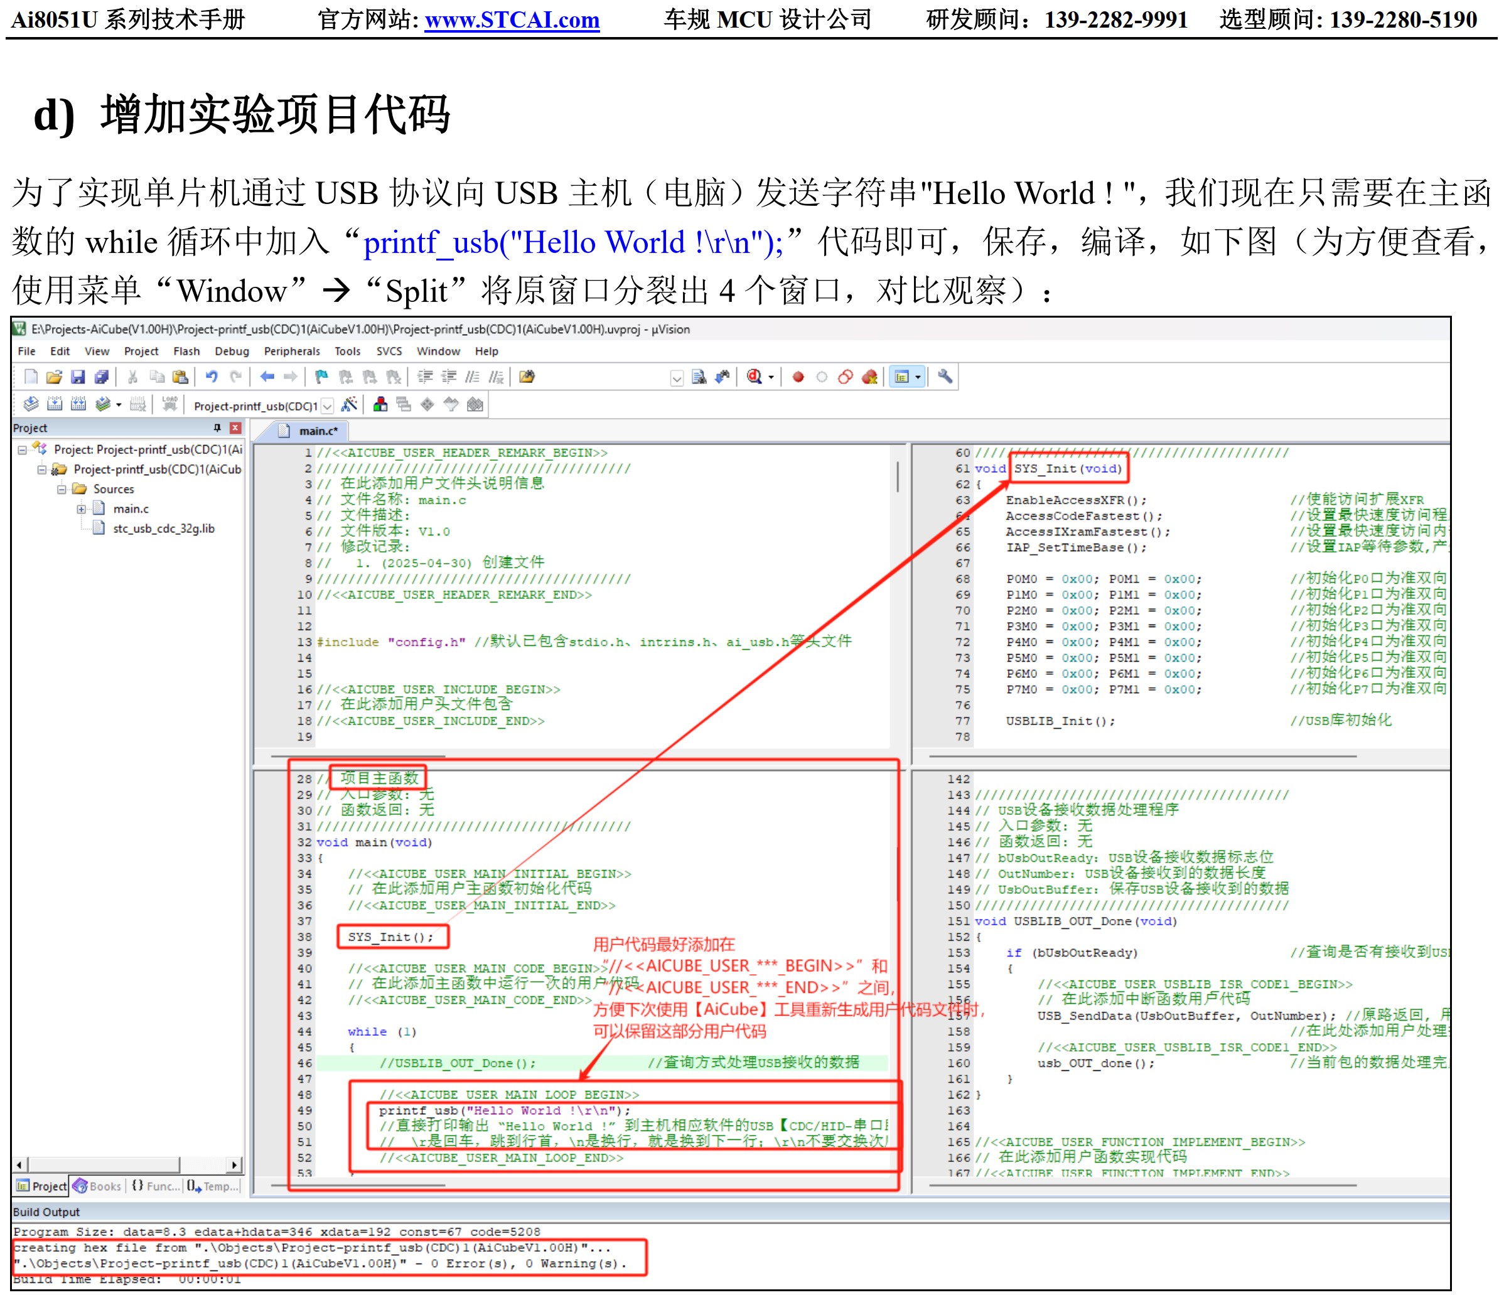Toggle enable/disable breakpoint hollow circle icon
Image resolution: width=1499 pixels, height=1295 pixels.
[x=822, y=377]
